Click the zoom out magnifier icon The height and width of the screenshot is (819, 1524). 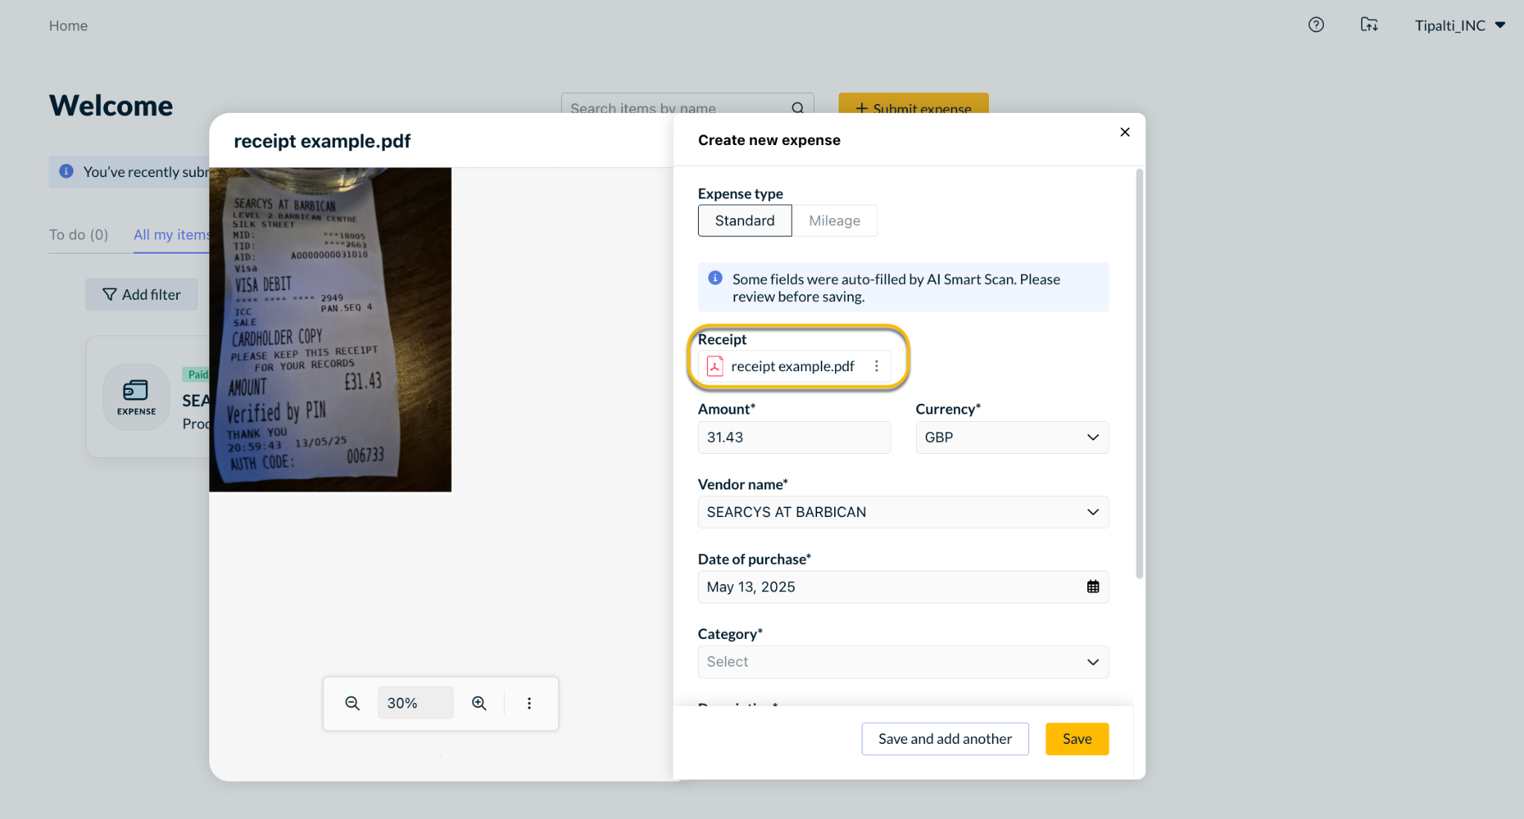352,703
